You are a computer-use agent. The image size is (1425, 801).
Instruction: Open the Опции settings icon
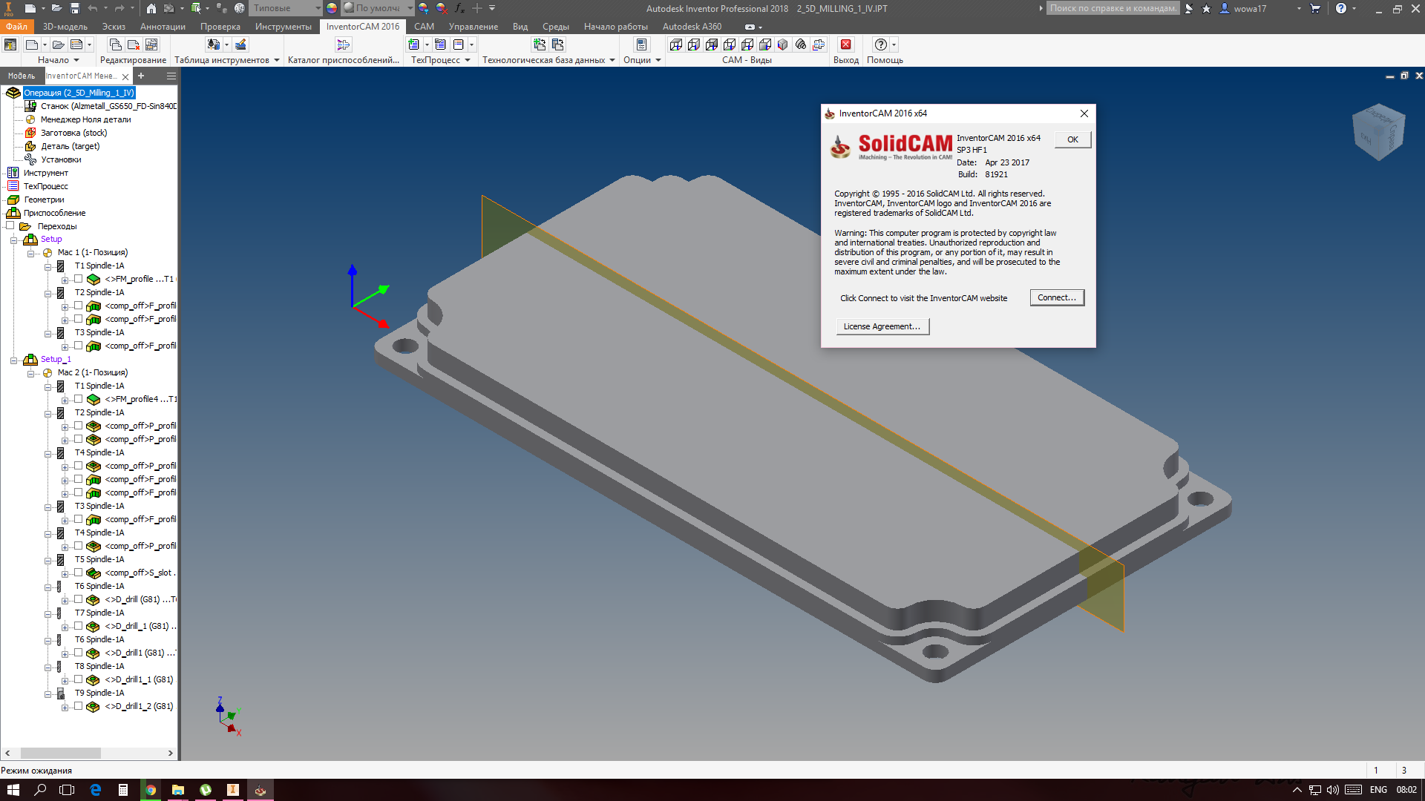(642, 44)
